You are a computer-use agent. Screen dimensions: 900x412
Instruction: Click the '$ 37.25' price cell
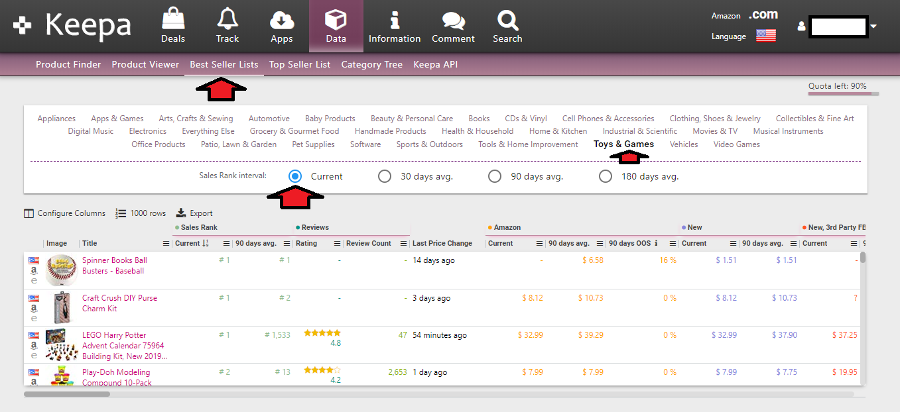(844, 335)
